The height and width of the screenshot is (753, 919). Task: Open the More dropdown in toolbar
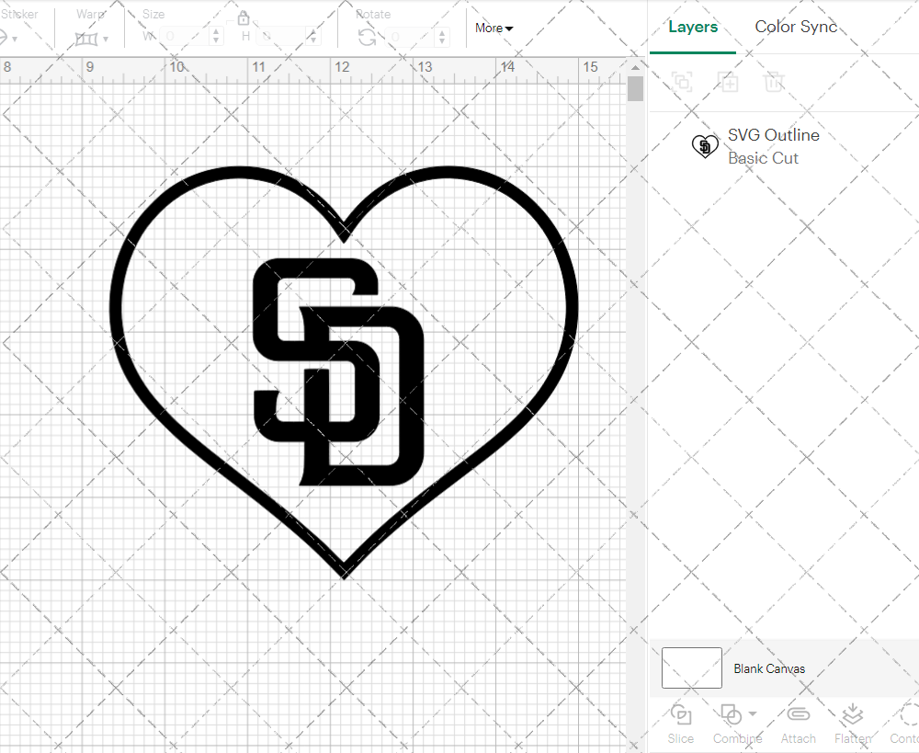click(494, 29)
